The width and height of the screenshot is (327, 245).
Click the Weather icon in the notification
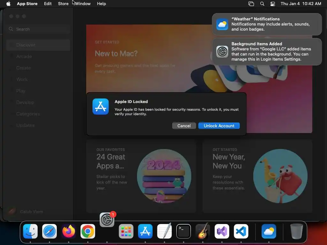[x=222, y=24]
